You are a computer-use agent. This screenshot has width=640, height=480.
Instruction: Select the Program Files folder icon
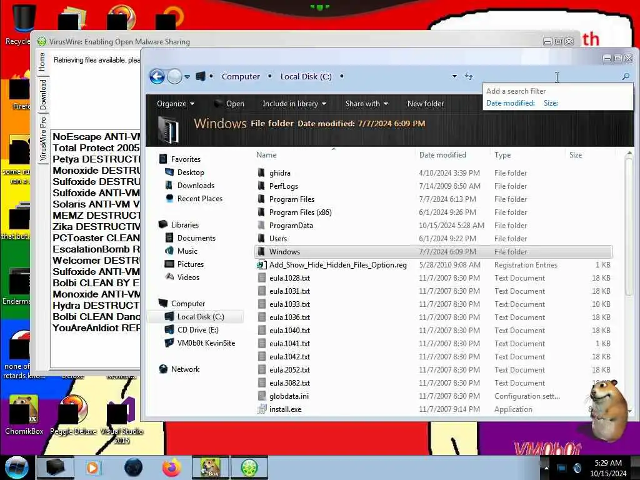(x=262, y=199)
